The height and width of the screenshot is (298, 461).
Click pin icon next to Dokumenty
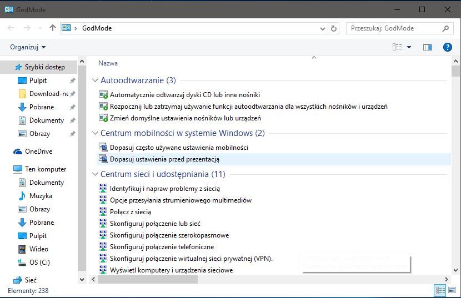(72, 120)
